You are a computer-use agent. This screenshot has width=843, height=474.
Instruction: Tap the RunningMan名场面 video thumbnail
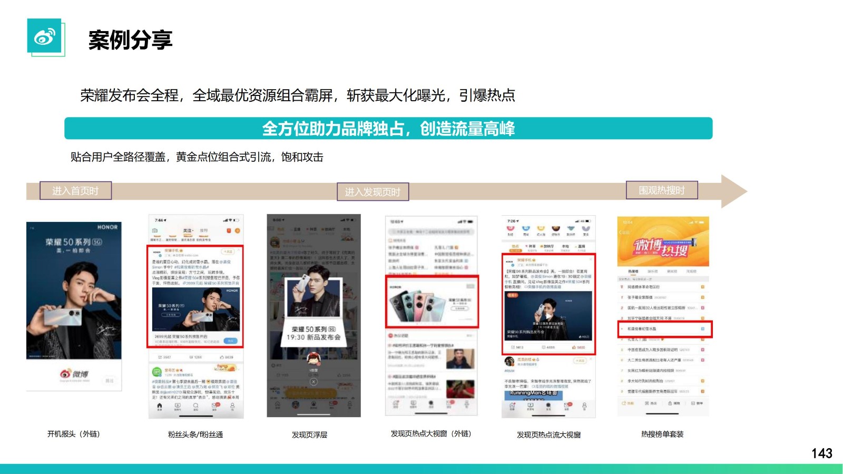(x=534, y=395)
